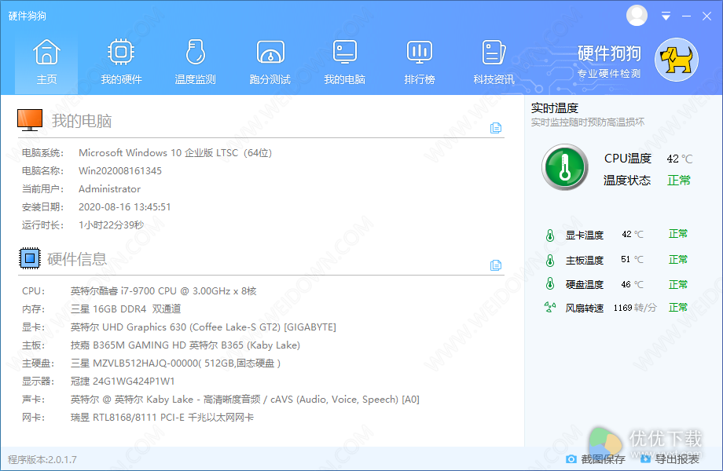
Task: Select install date 2020-08-16 13:45:51
Action: [124, 206]
